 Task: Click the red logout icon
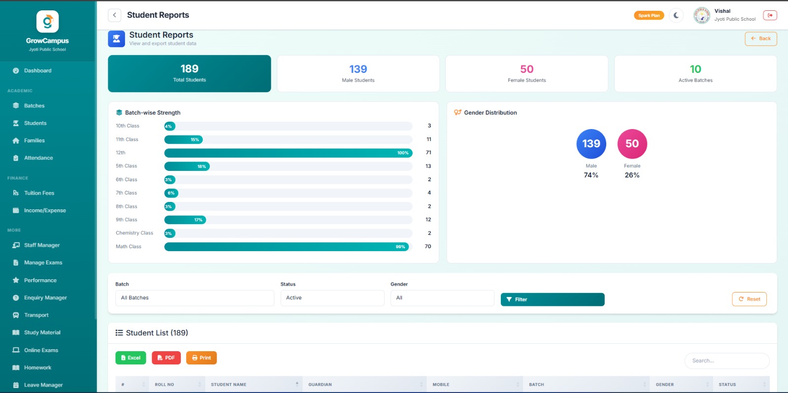point(770,15)
